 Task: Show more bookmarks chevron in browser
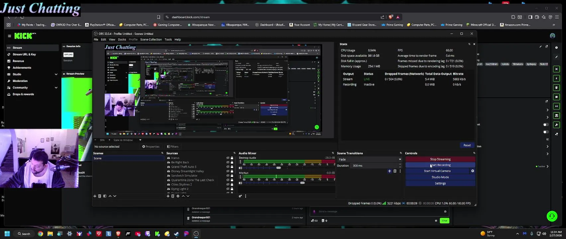click(x=554, y=25)
